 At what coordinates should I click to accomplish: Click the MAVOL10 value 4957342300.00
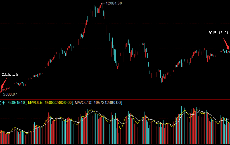107,103
